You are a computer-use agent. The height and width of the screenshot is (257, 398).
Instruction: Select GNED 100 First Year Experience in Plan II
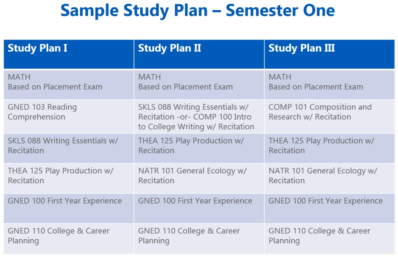coord(195,201)
